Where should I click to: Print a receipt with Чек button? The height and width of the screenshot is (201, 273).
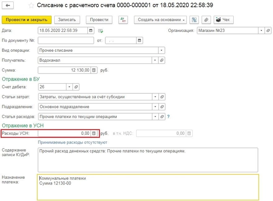(224, 20)
